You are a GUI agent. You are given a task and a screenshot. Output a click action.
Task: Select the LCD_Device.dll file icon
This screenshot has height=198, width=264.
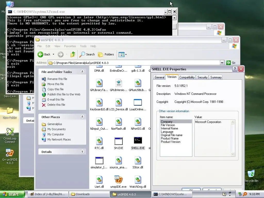coord(118,102)
